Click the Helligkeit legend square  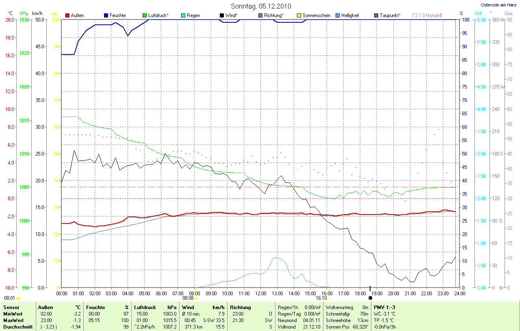point(338,15)
